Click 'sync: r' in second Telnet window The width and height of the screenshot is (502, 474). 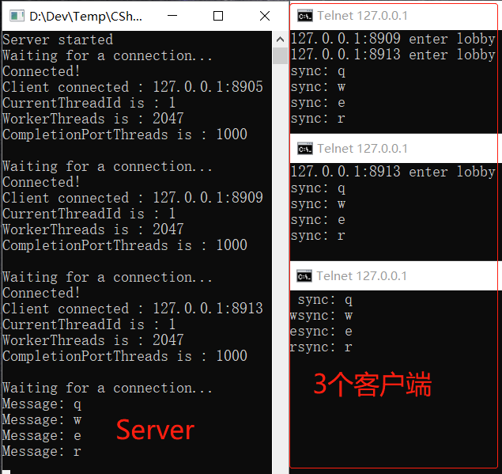click(318, 236)
